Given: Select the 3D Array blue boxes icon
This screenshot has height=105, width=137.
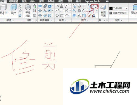Looking at the screenshot, I should tap(74, 15).
